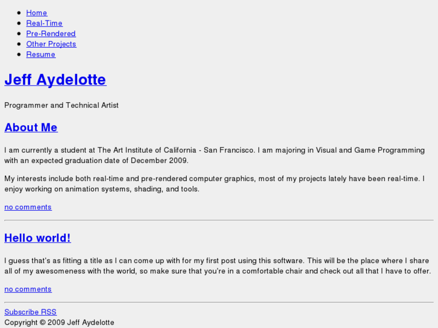The width and height of the screenshot is (438, 328).
Task: Visit the Other Projects page
Action: click(x=51, y=44)
